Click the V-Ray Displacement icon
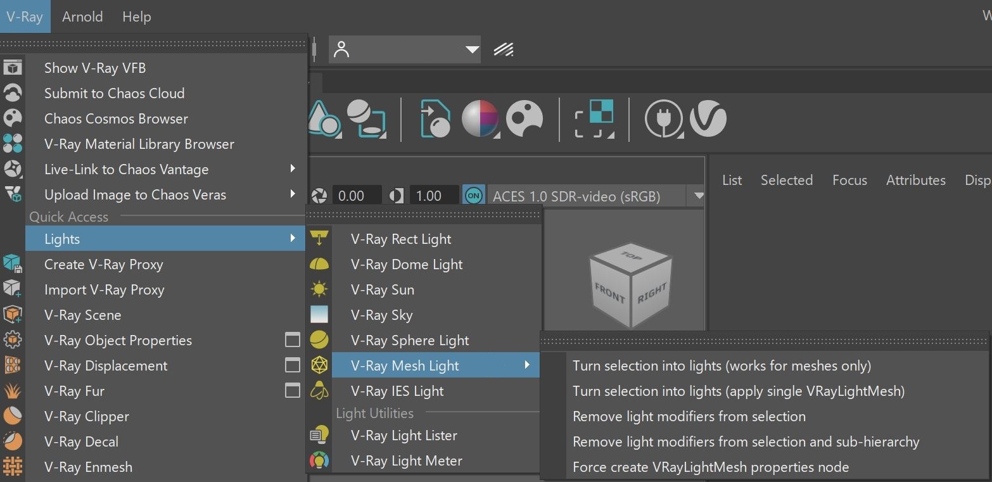 tap(13, 365)
